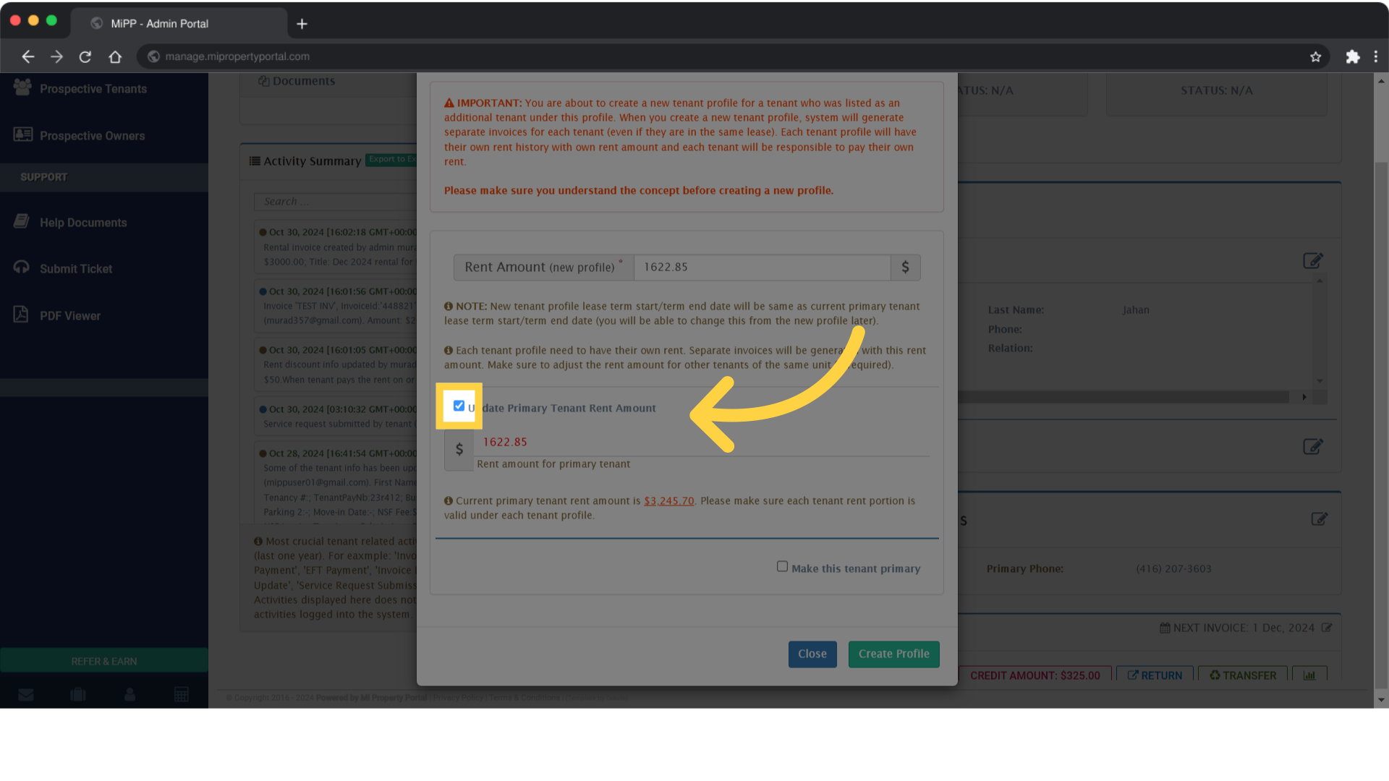Click the Activity Summary search box

point(335,202)
